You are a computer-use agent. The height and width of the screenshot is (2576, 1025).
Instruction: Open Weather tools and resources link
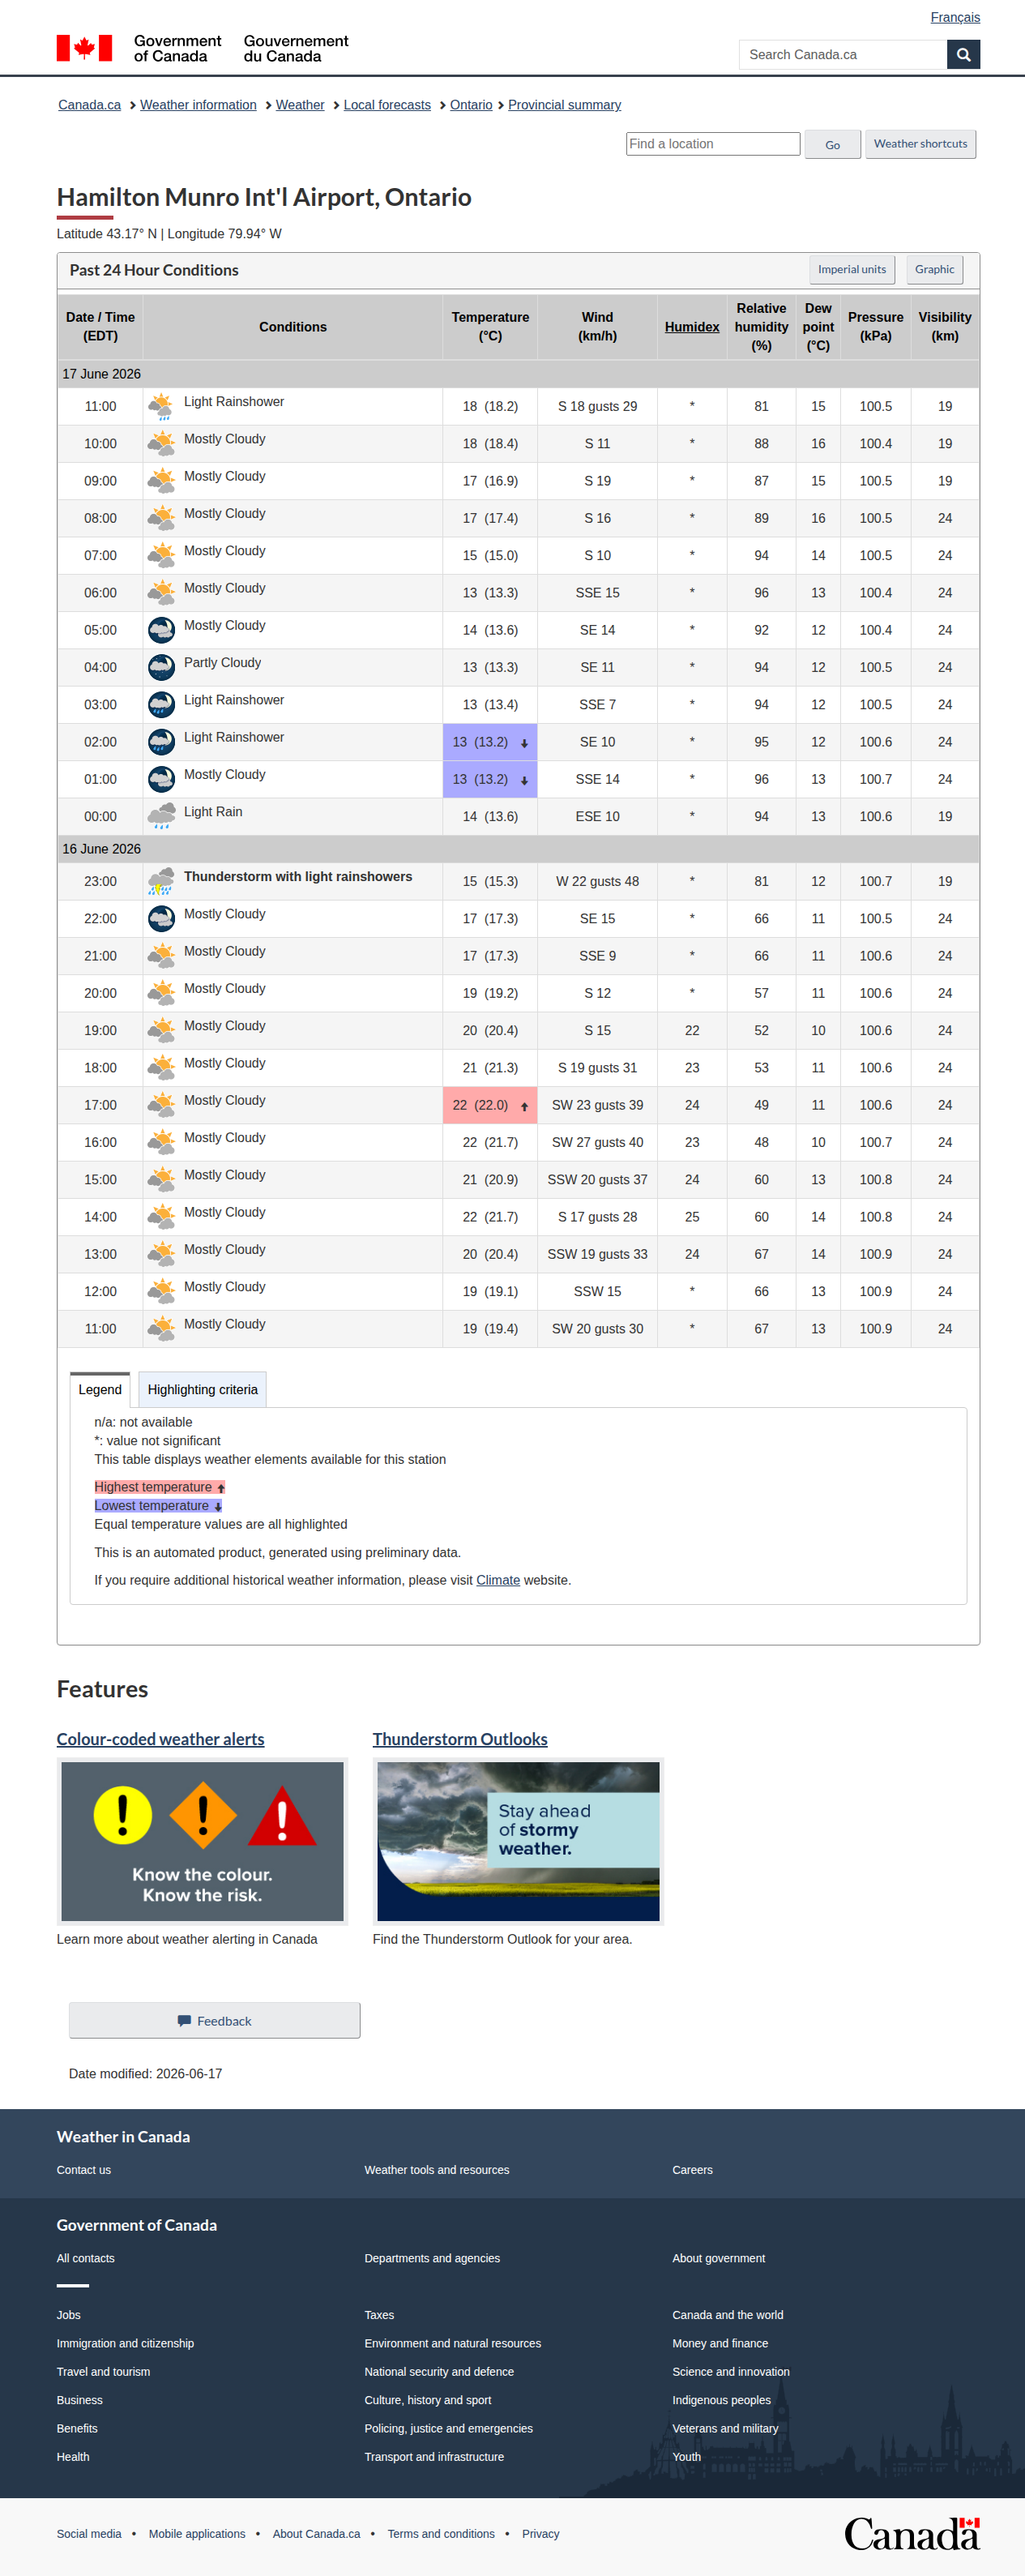437,2170
